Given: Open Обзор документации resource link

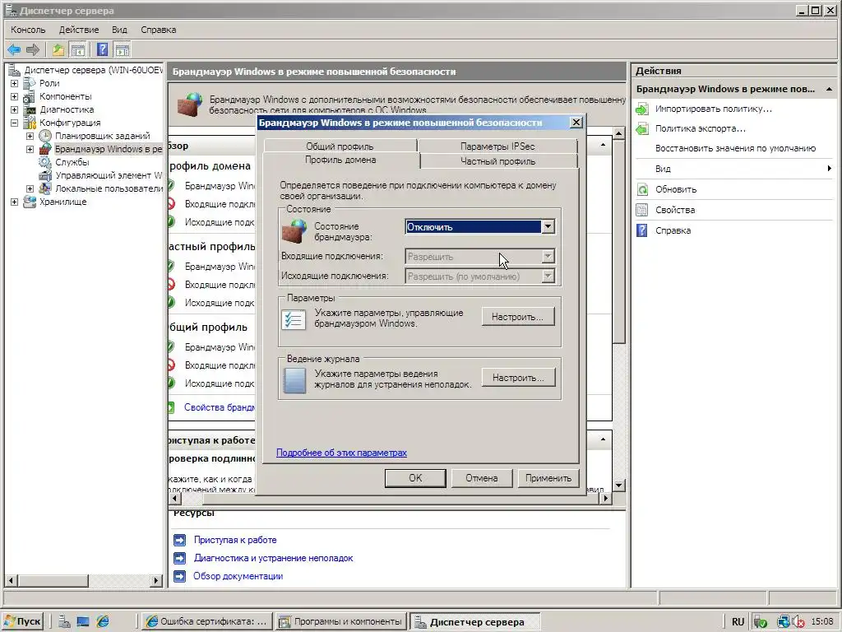Looking at the screenshot, I should point(238,577).
